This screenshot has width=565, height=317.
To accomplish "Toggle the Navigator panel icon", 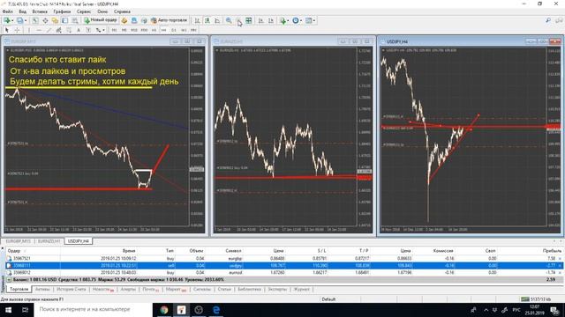I will click(x=55, y=20).
